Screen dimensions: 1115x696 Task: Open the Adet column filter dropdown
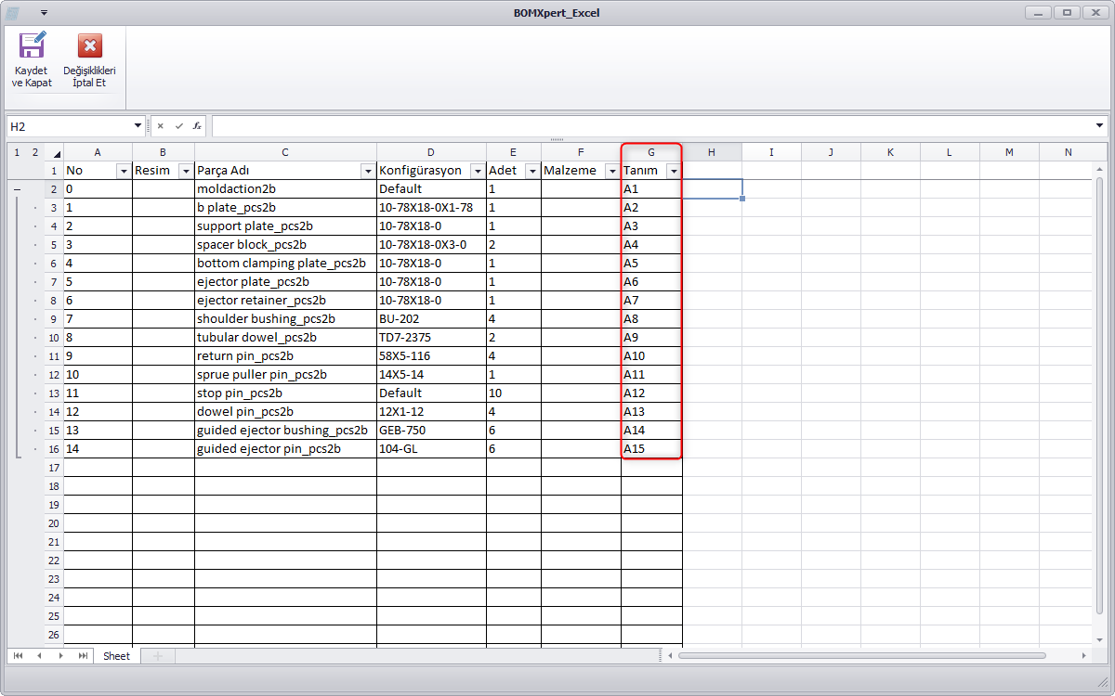click(531, 171)
